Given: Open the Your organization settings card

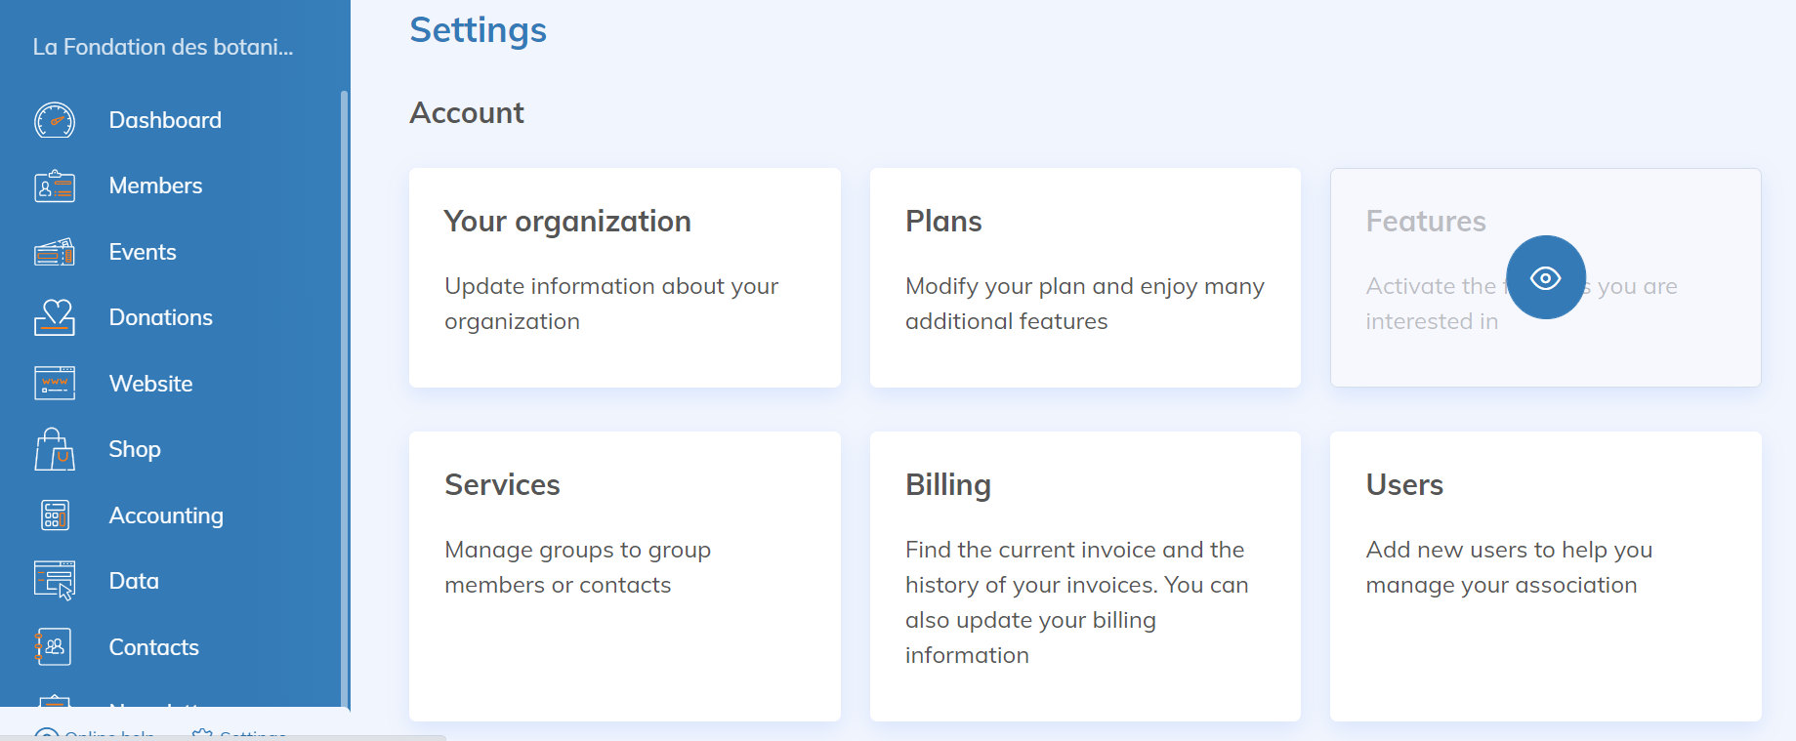Looking at the screenshot, I should click(x=624, y=277).
